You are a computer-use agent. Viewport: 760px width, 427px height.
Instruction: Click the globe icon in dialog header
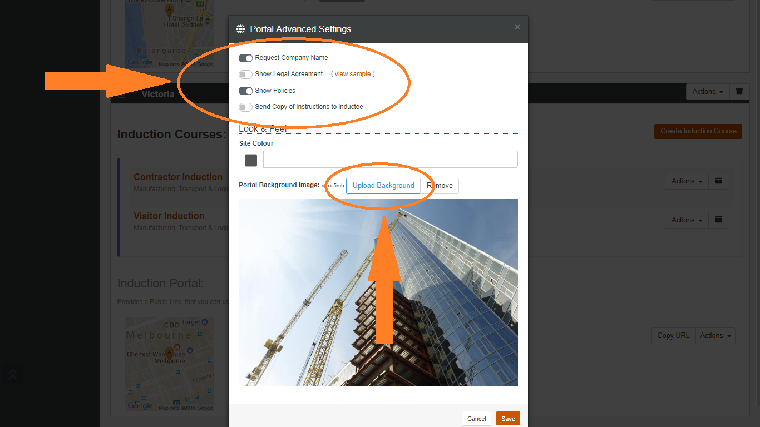[x=241, y=29]
